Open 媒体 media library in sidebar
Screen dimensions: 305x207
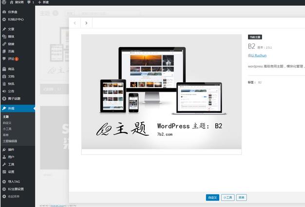click(x=11, y=36)
